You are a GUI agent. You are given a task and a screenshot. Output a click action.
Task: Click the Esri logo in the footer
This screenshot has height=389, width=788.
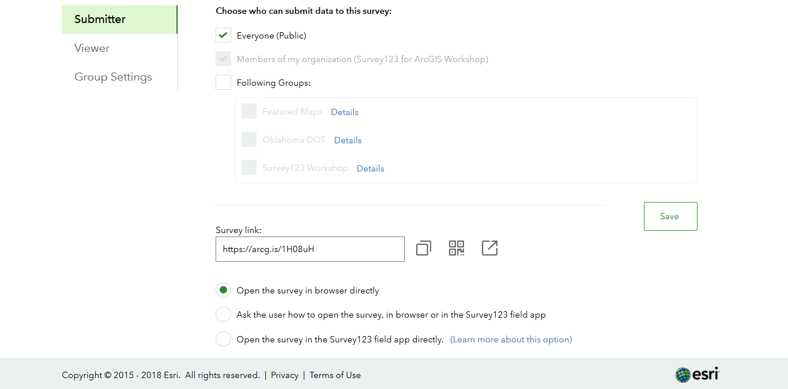(x=697, y=375)
